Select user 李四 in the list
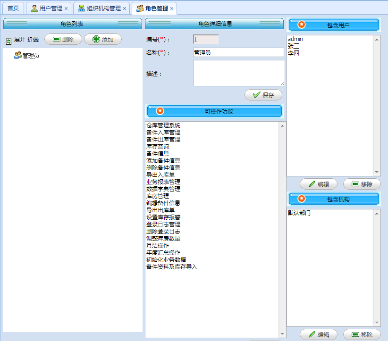This screenshot has height=341, width=388. point(294,53)
